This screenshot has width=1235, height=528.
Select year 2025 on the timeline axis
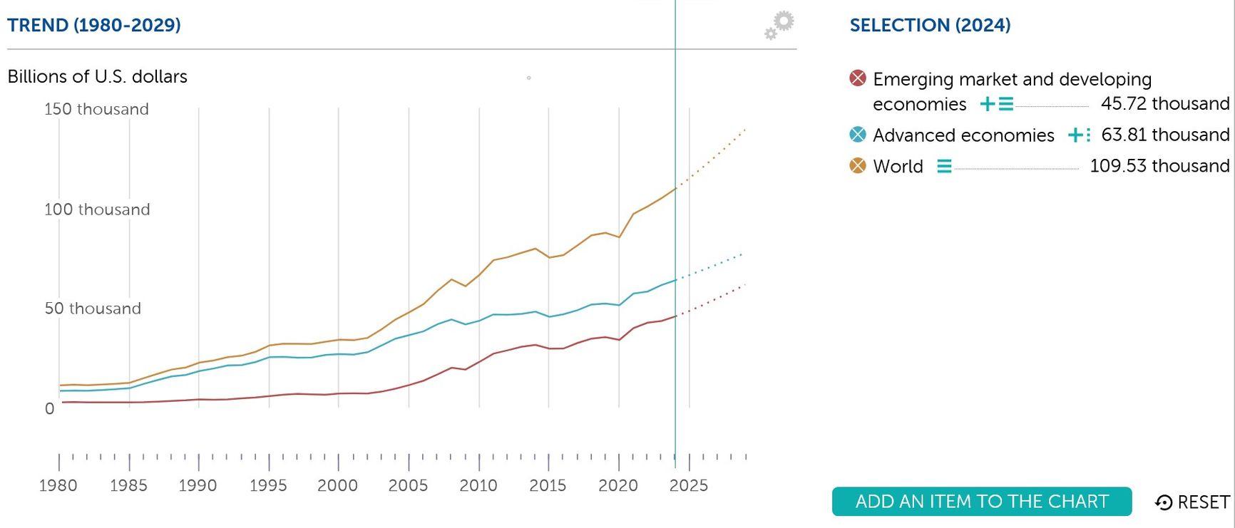pyautogui.click(x=689, y=485)
